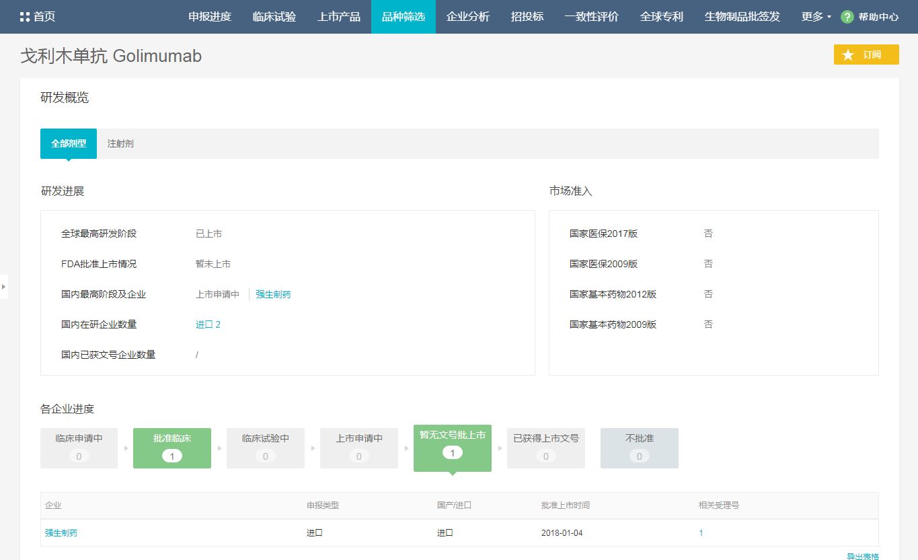Click the date 2018-01-04 cell
The width and height of the screenshot is (918, 560).
coord(562,532)
